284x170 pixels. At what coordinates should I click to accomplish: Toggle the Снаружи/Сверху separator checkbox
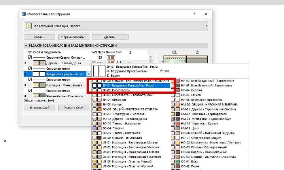30,57
